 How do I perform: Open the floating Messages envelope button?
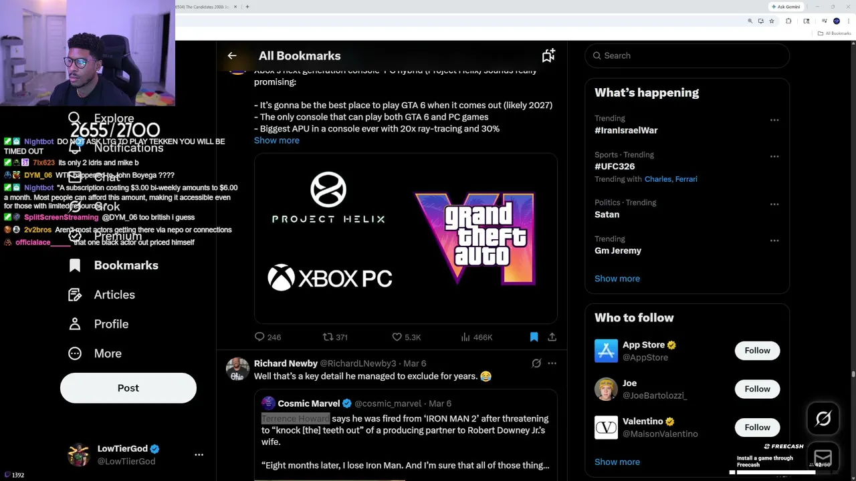(823, 456)
